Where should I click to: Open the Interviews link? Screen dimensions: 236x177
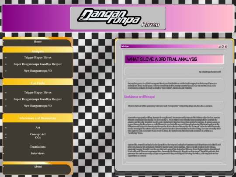pos(38,153)
